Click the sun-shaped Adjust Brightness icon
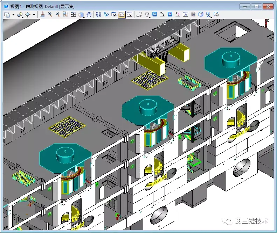Screen dimensions: 277x233 click(x=27, y=14)
